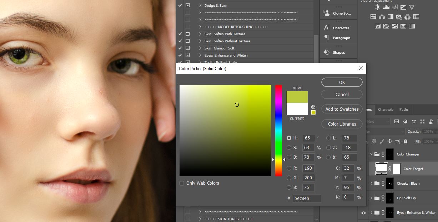Expand the MODEL RETOUCHING action row
Screen dimensions: 438x222
click(x=200, y=27)
